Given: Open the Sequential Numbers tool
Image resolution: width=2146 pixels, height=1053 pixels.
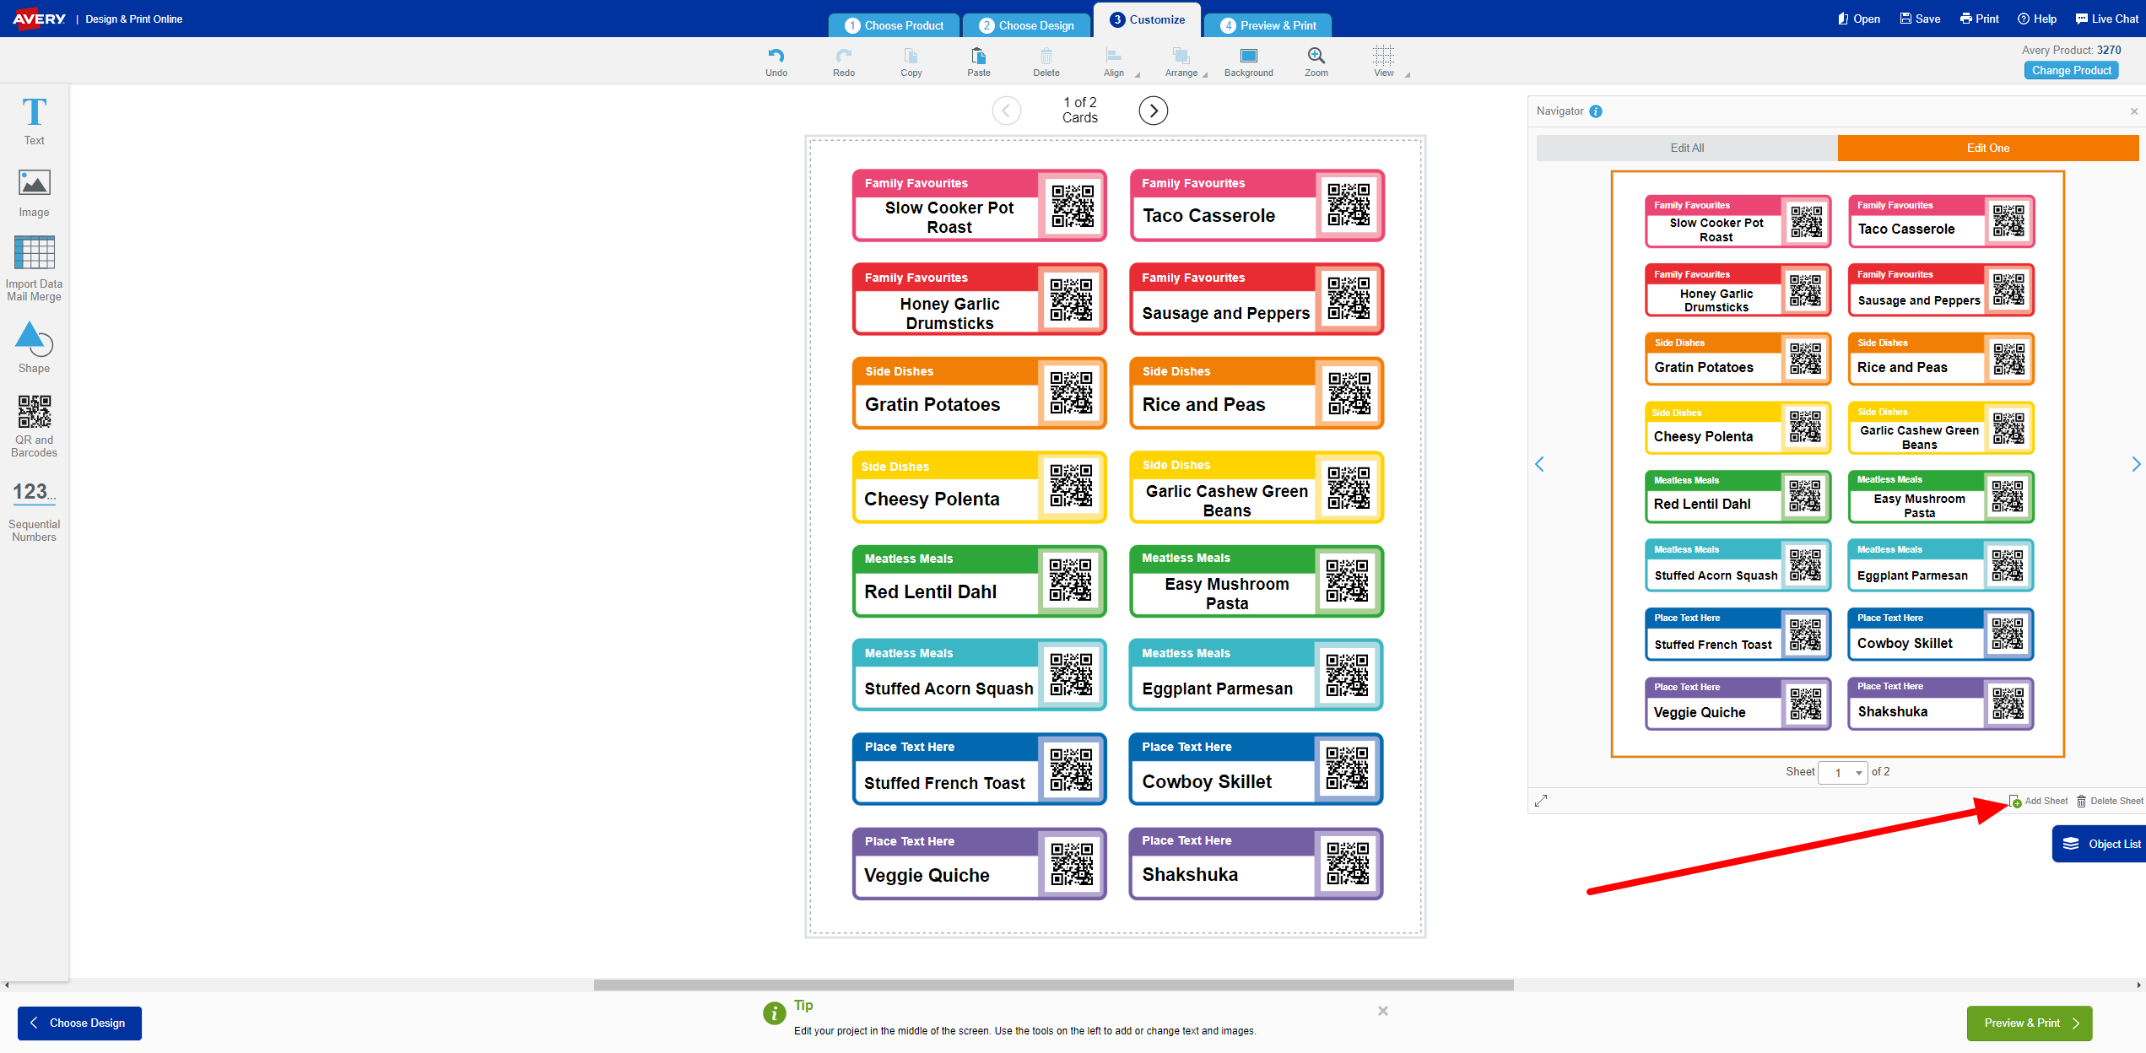Looking at the screenshot, I should (34, 511).
